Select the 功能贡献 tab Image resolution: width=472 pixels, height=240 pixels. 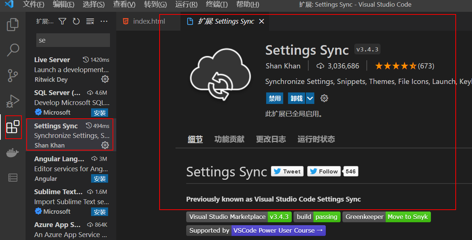pos(229,139)
